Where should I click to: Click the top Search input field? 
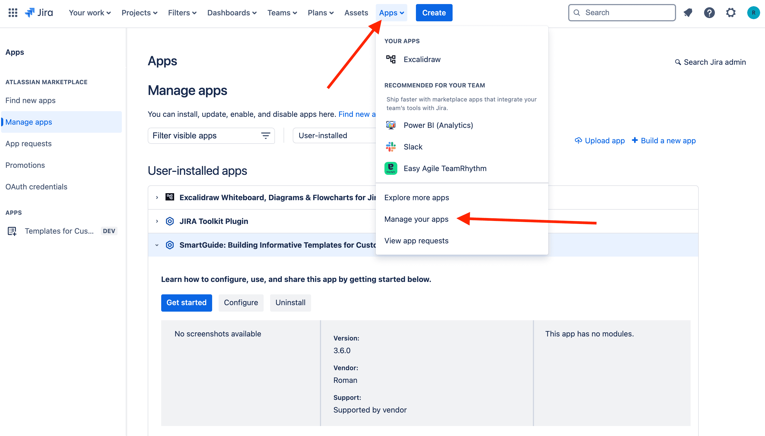(622, 13)
